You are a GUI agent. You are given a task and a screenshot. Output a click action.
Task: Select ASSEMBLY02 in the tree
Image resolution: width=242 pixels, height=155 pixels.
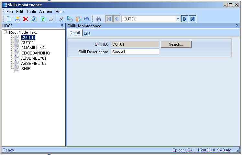pos(34,64)
